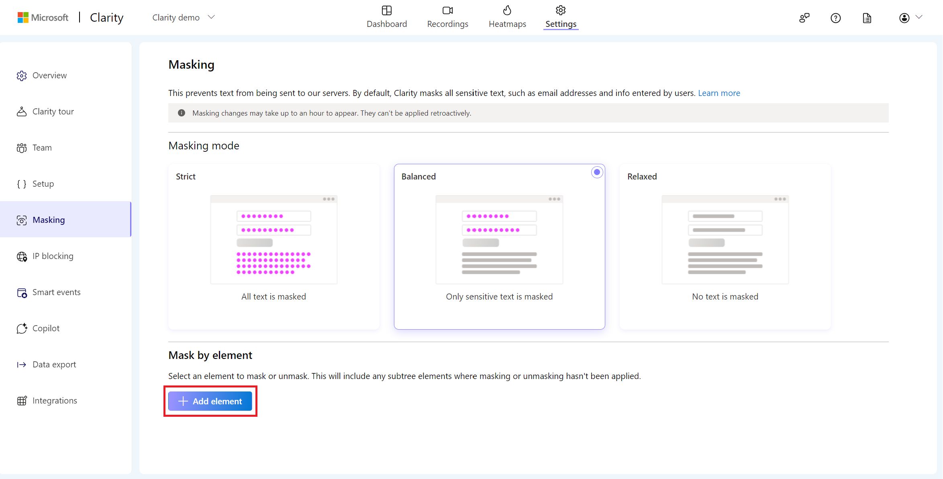Navigate to the Dashboard tab
Image resolution: width=943 pixels, height=479 pixels.
click(387, 16)
